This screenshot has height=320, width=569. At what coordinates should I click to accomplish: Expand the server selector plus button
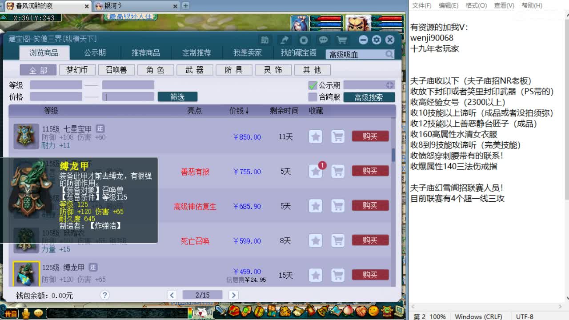(390, 85)
